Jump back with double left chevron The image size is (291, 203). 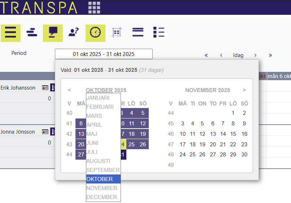[x=206, y=55]
